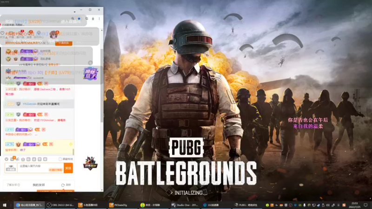This screenshot has width=372, height=209.
Task: Click the badge selector left of chat input
Action: point(11,168)
